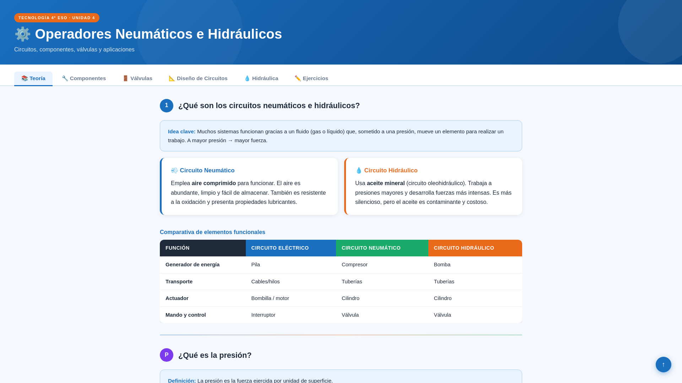Switch to the Componentes tab
Image resolution: width=682 pixels, height=383 pixels.
click(x=84, y=78)
